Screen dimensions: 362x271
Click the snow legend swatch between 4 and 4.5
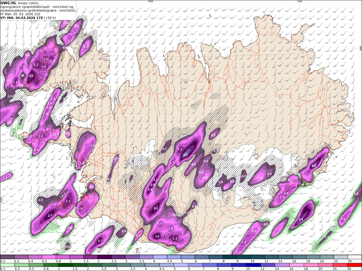pos(160,257)
